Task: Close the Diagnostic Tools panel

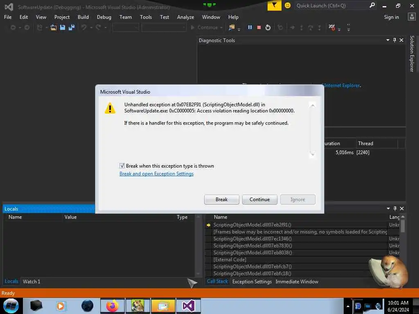Action: [401, 40]
